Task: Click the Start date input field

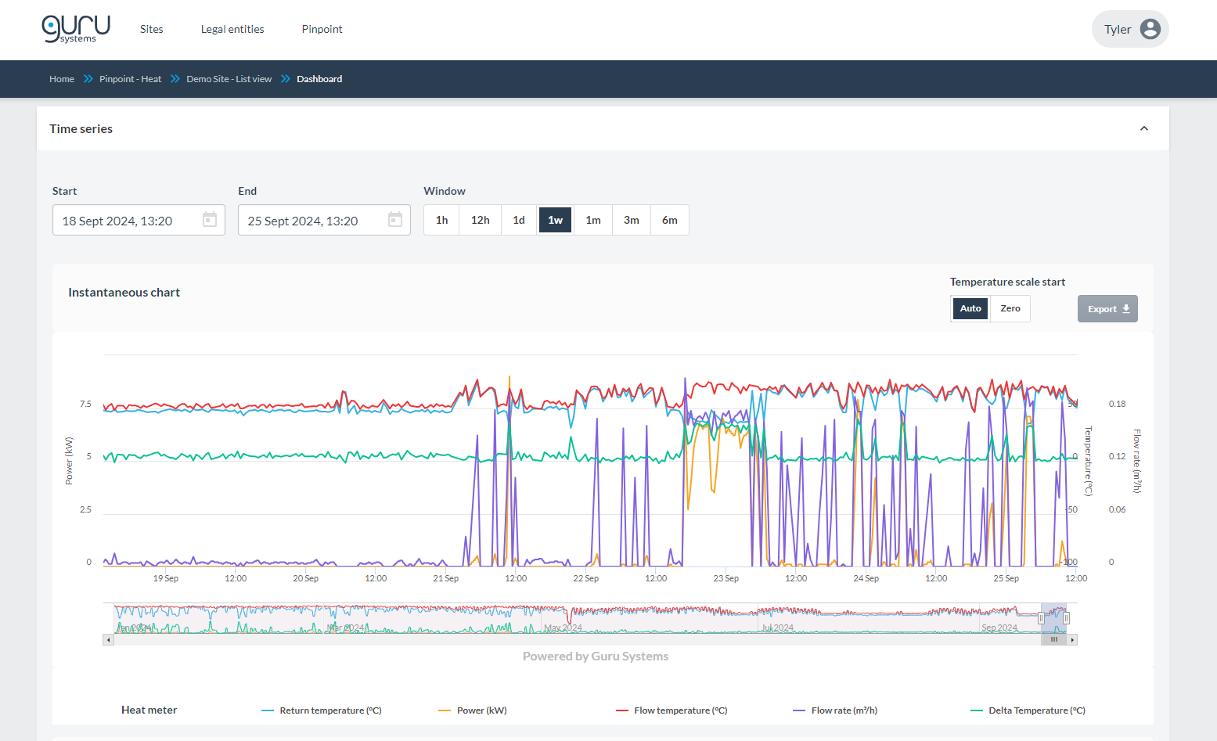Action: (139, 220)
